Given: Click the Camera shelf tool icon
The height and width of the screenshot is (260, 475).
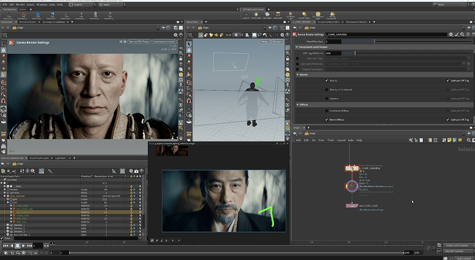Looking at the screenshot, I should [245, 15].
